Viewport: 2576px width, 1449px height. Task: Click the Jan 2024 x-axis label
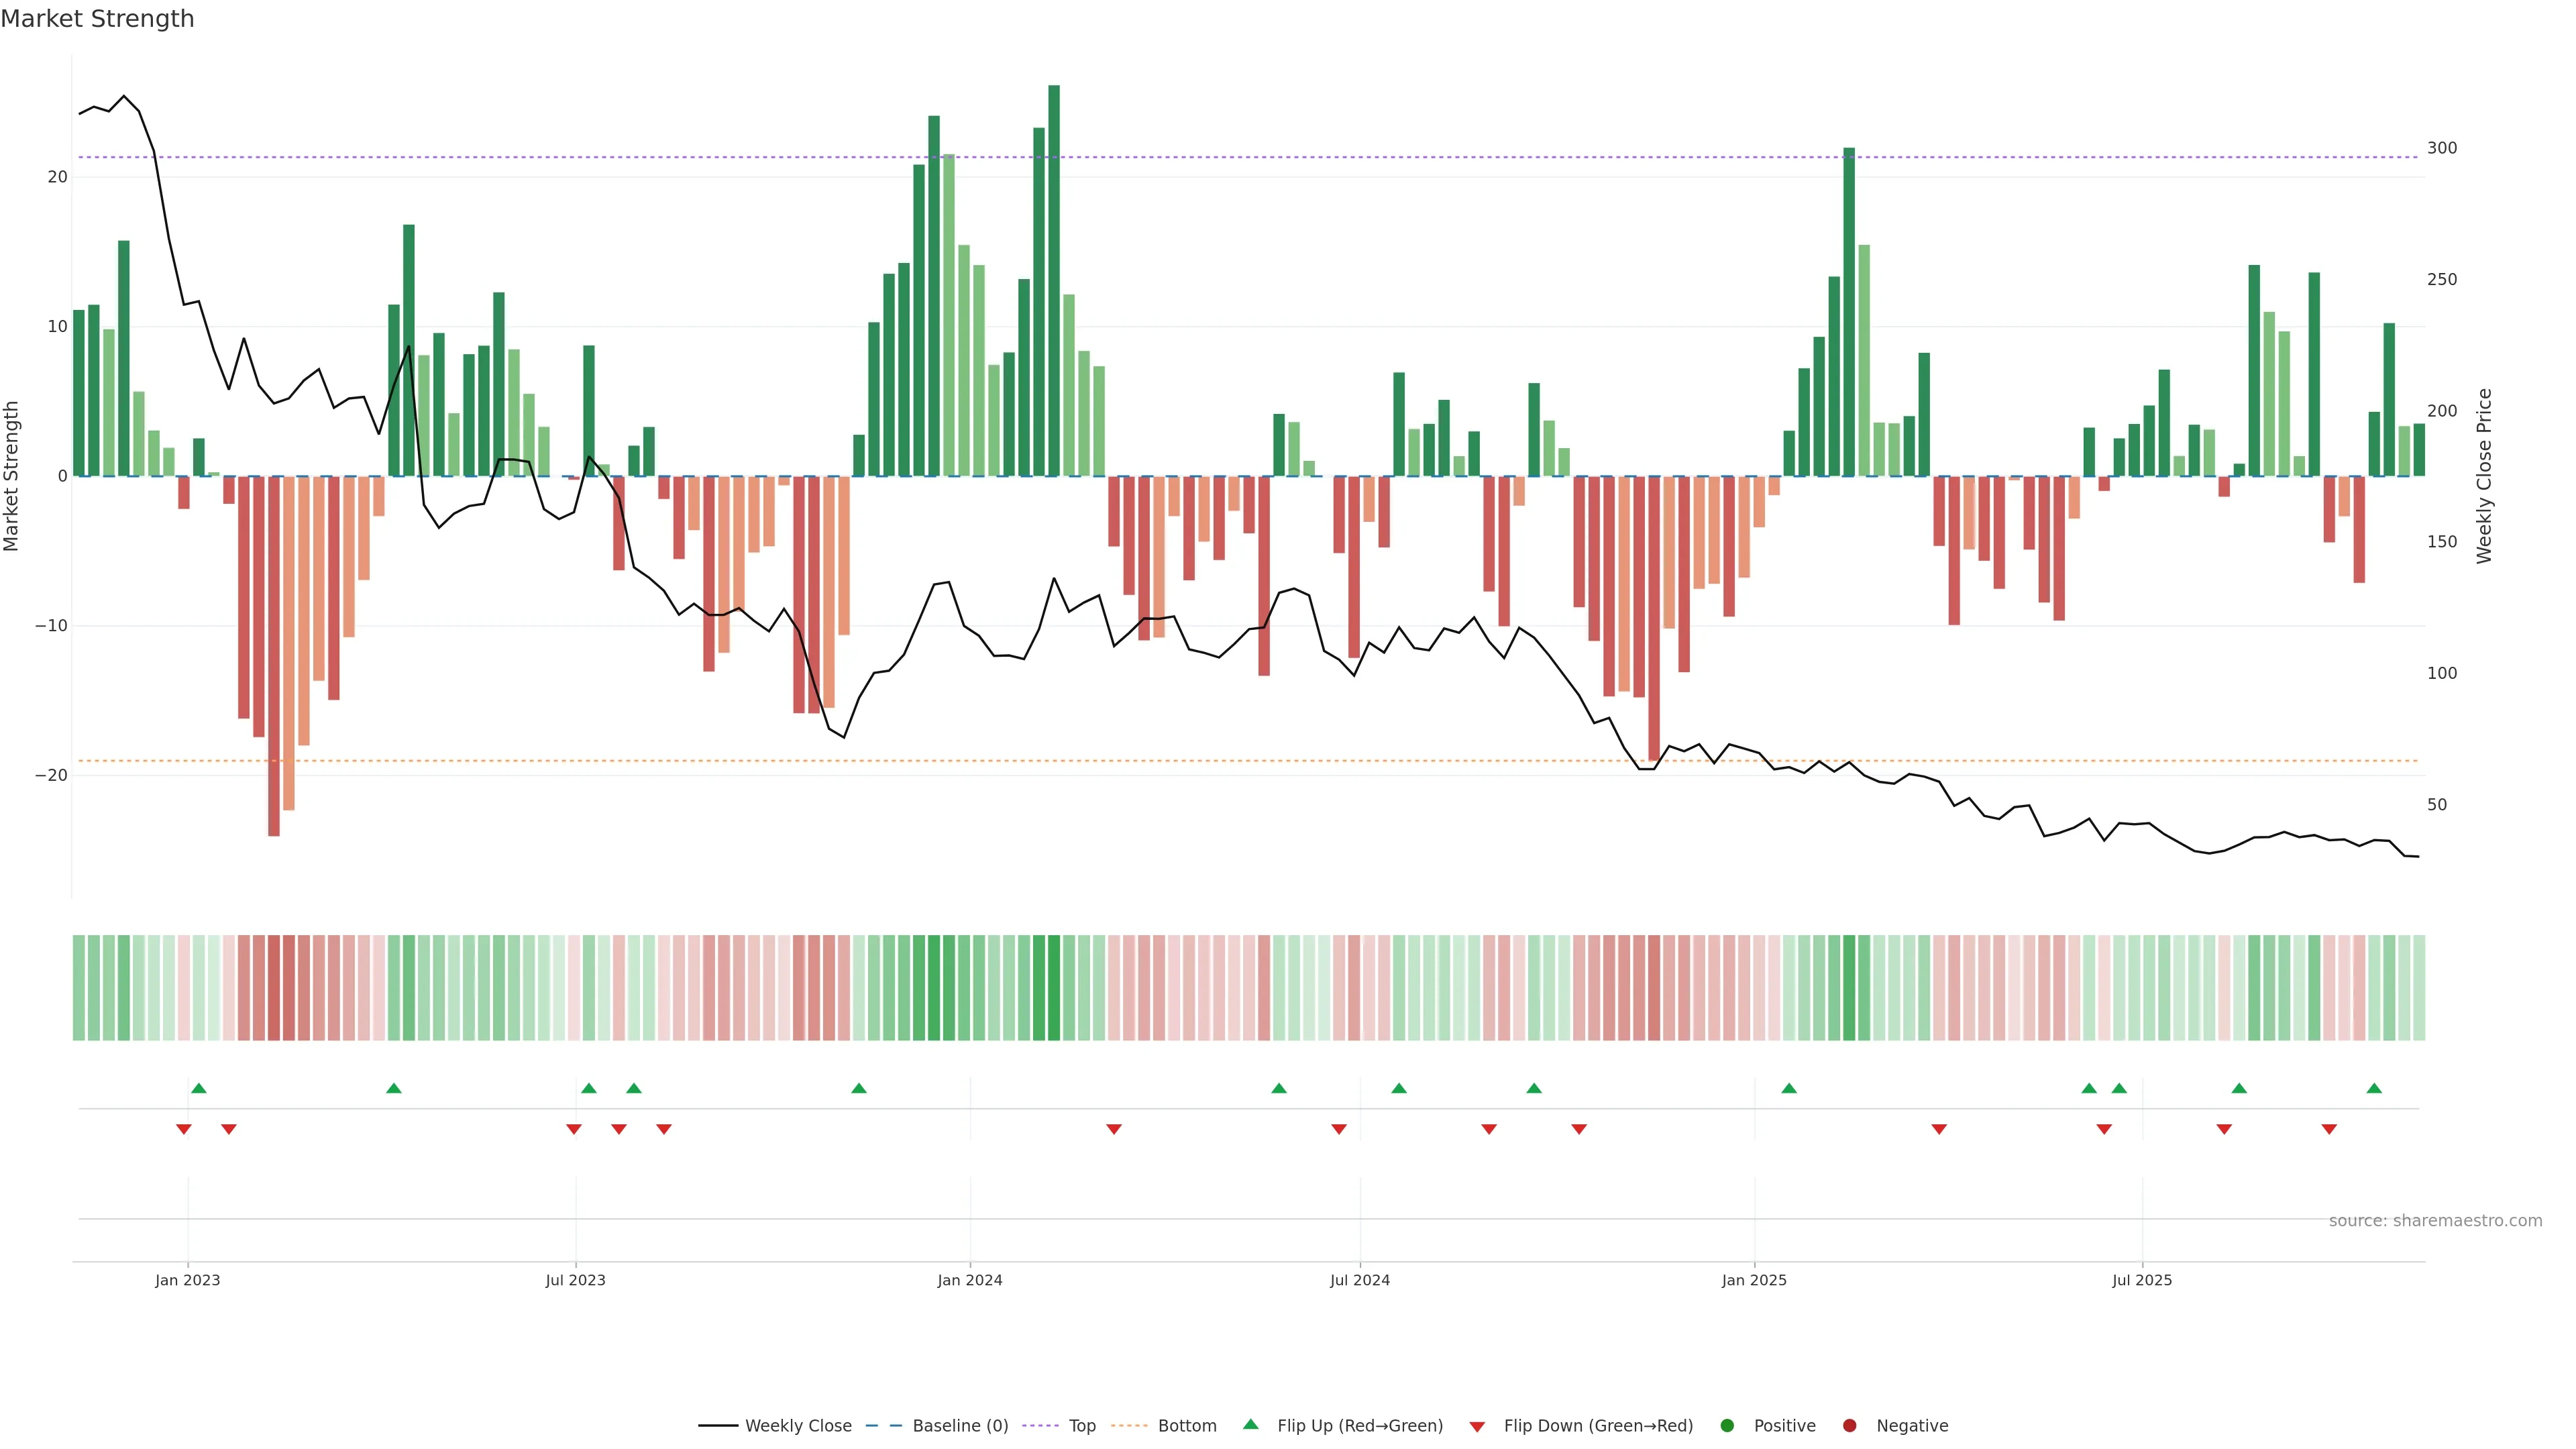pos(969,1280)
